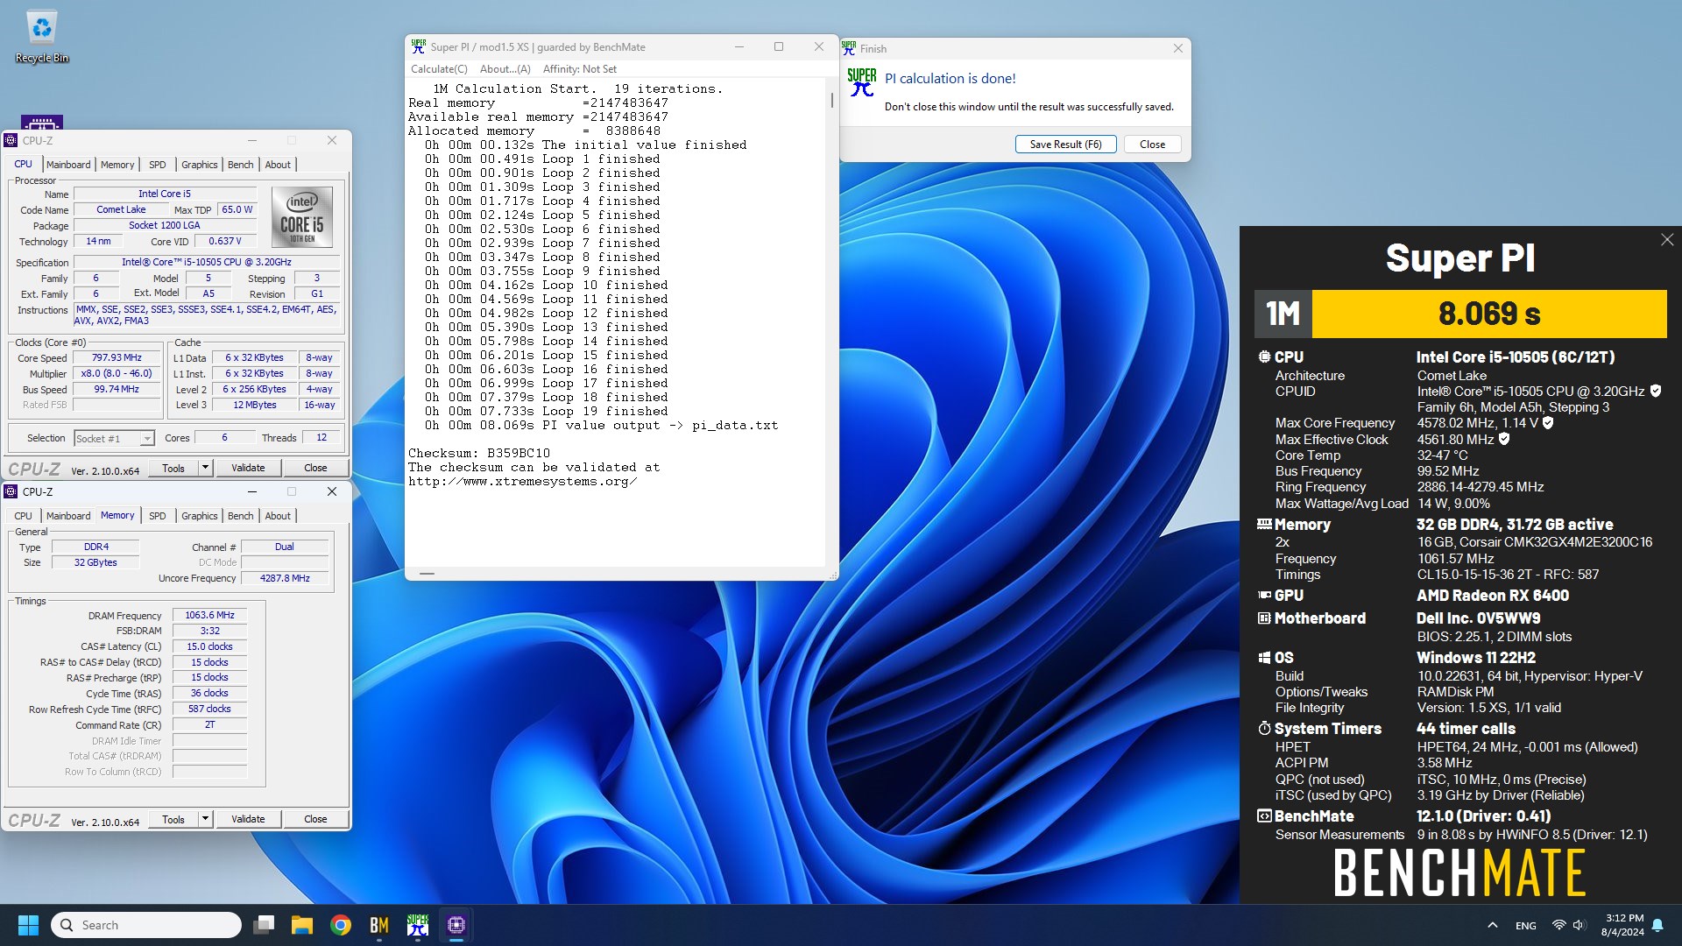Image resolution: width=1682 pixels, height=946 pixels.
Task: Open Graphics tab in top CPU-Z window
Action: [x=200, y=165]
